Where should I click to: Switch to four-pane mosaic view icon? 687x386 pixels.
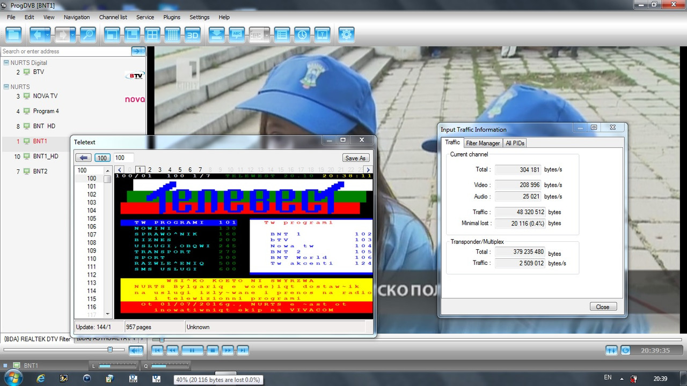pyautogui.click(x=152, y=35)
